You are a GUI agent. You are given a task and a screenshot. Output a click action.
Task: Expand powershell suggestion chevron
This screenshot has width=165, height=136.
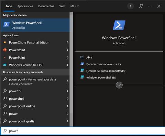67,99
